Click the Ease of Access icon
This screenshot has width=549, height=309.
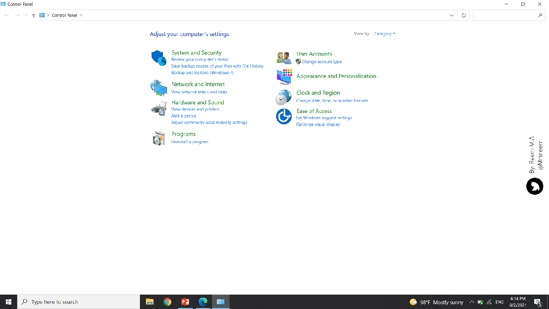pyautogui.click(x=284, y=116)
